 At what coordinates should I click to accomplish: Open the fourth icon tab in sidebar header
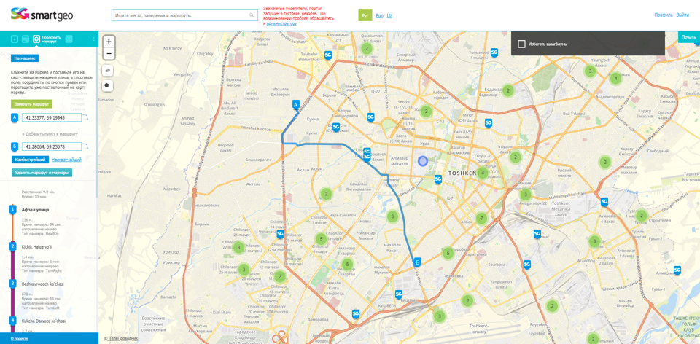click(x=69, y=39)
